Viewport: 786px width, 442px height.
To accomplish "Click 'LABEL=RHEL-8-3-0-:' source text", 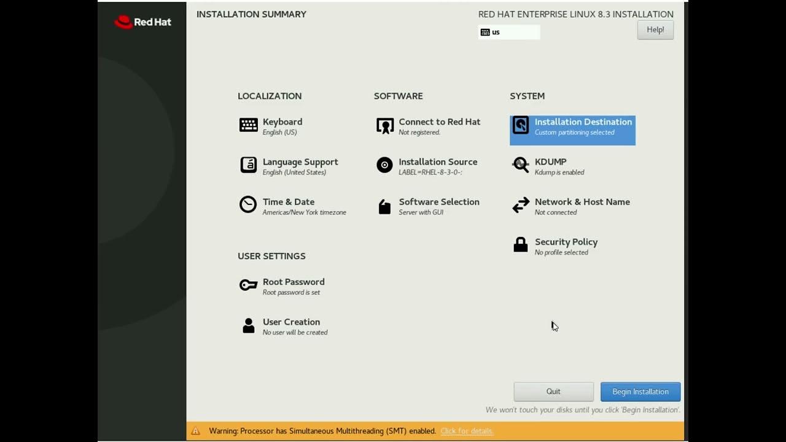I will (430, 173).
